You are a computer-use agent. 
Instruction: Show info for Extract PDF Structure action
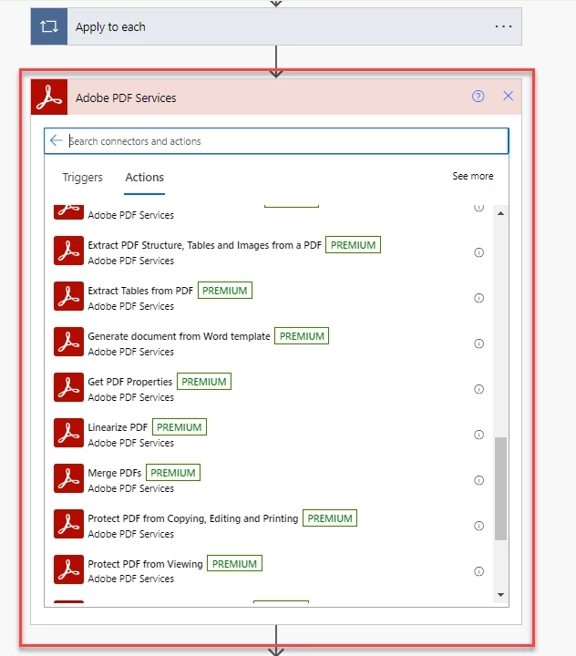(x=478, y=252)
